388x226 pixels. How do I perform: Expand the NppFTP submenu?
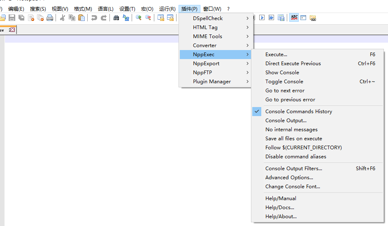coord(215,73)
